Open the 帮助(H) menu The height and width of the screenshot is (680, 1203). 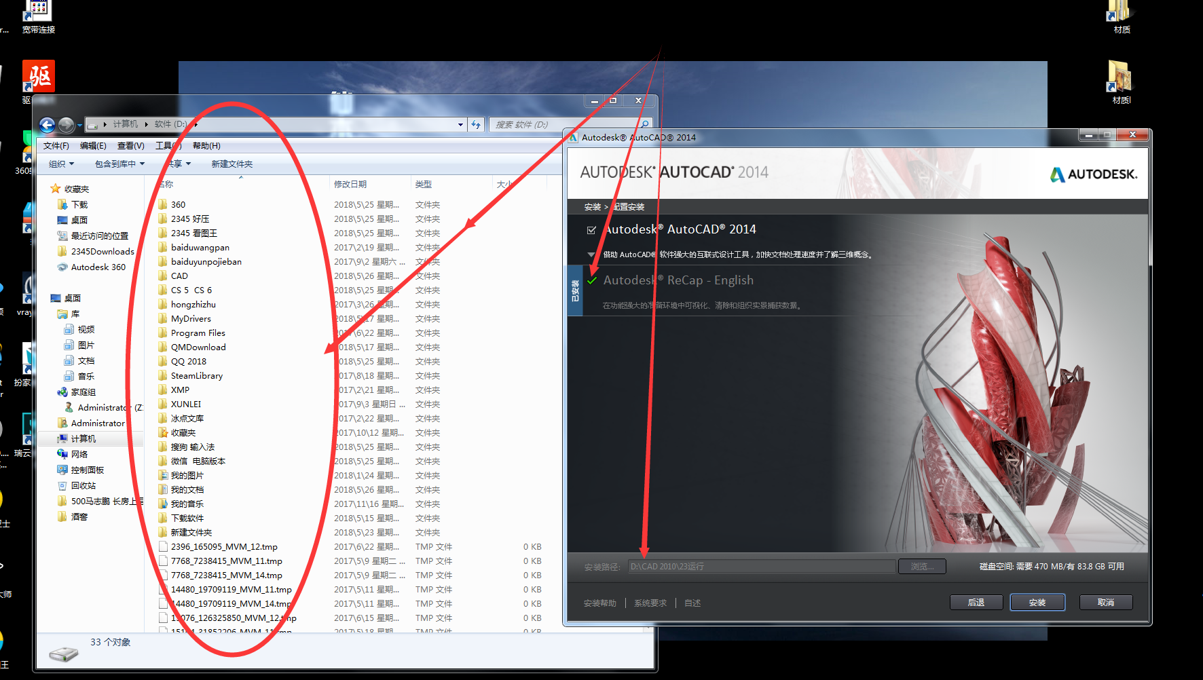pyautogui.click(x=206, y=145)
